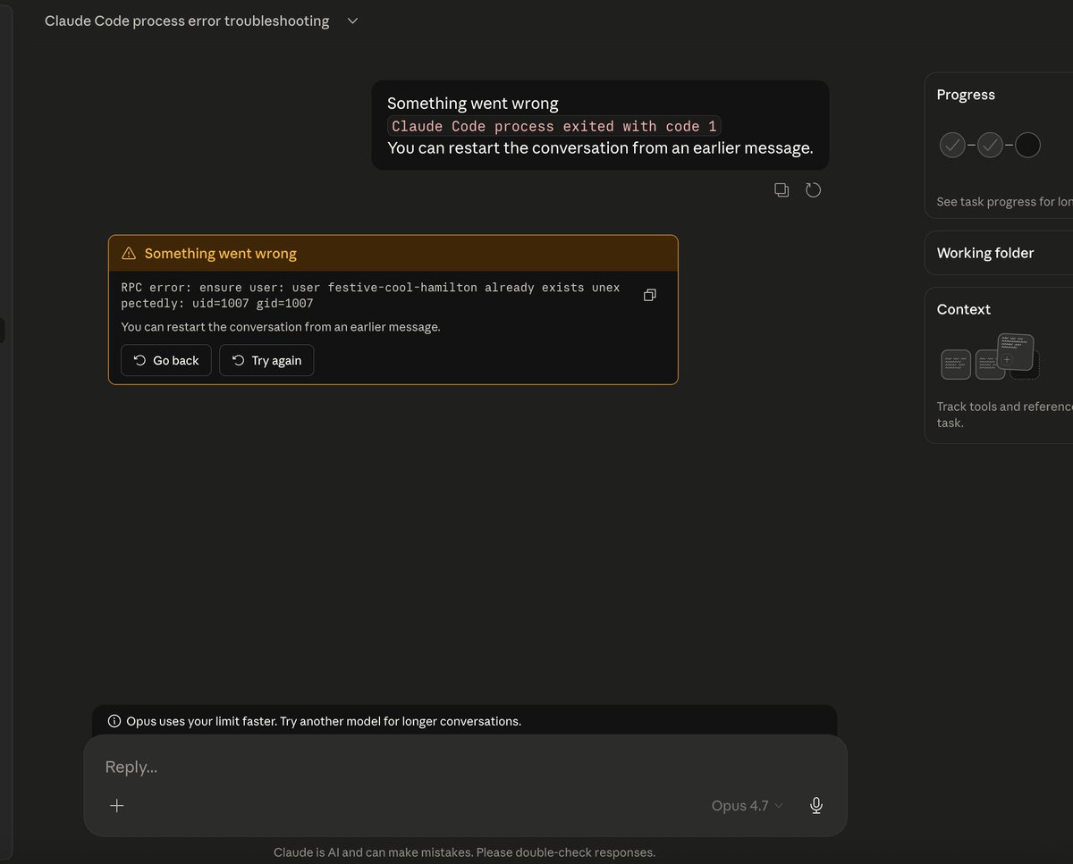Viewport: 1073px width, 864px height.
Task: Focus the Reply input field
Action: point(465,767)
